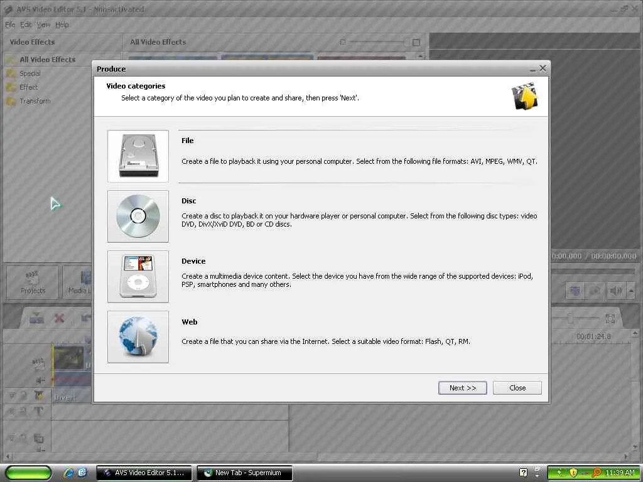Viewport: 643px width, 482px height.
Task: Switch to AVS Video Editor taskbar button
Action: tap(144, 473)
